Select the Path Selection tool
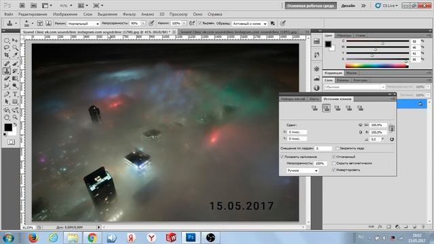 point(7,102)
